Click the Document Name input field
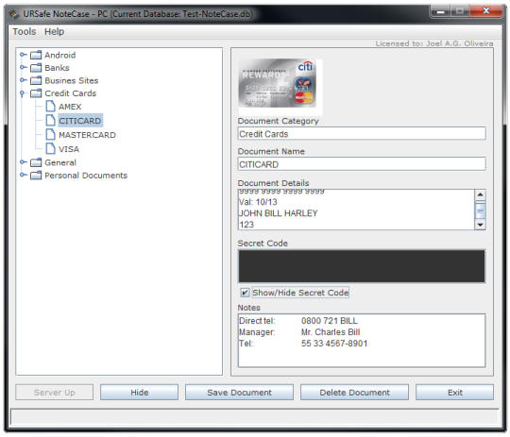The image size is (510, 437). click(362, 164)
